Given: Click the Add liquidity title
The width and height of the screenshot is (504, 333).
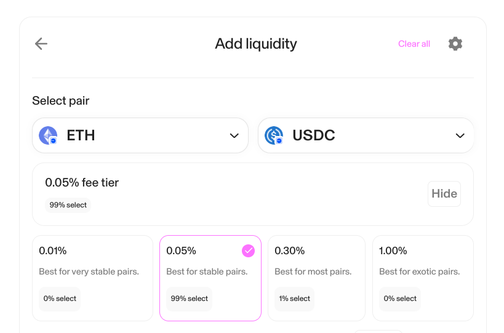Looking at the screenshot, I should coord(256,44).
